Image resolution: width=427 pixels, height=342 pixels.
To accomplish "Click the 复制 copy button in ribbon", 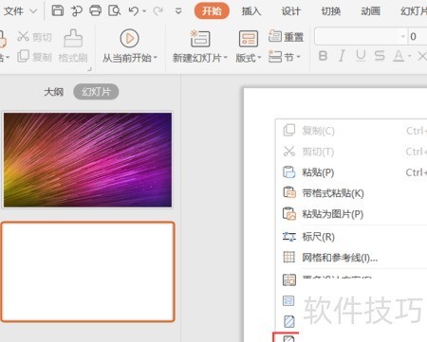I will (x=34, y=57).
